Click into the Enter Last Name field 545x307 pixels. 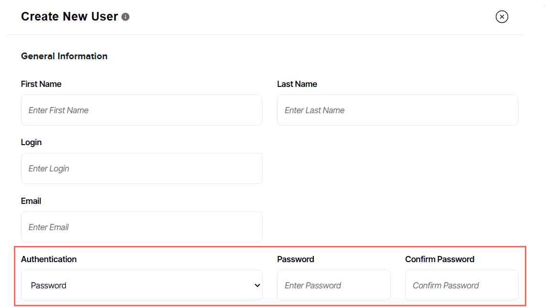397,110
